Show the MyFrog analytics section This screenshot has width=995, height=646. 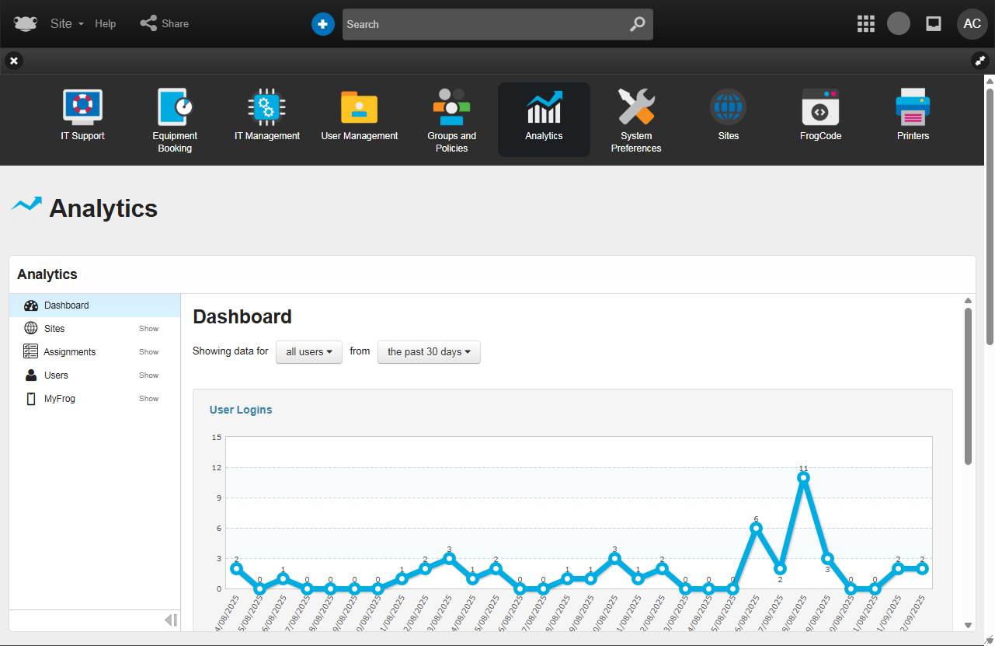coord(148,399)
